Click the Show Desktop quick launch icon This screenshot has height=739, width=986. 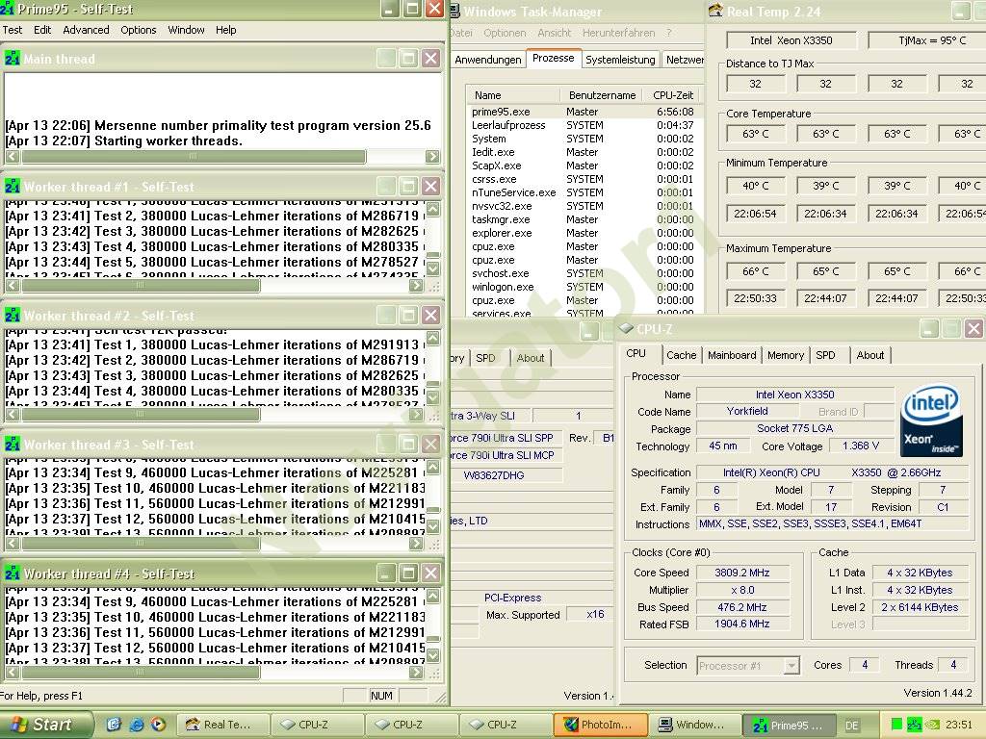114,725
